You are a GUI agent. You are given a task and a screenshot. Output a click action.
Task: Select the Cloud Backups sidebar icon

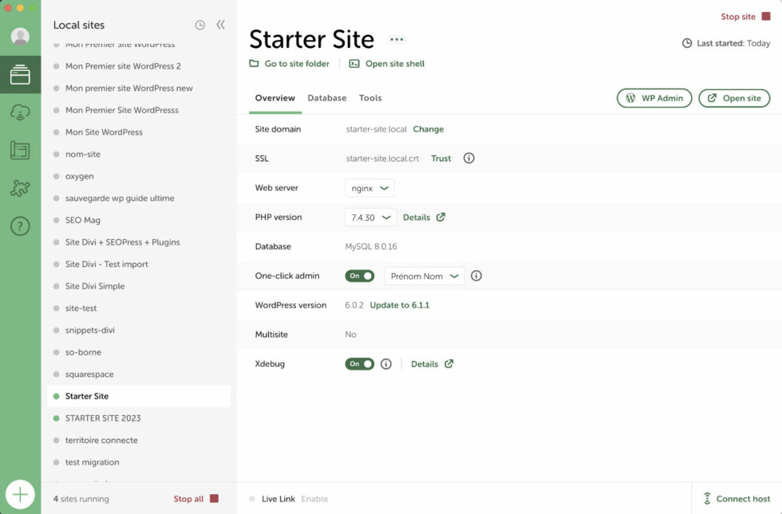pyautogui.click(x=20, y=114)
